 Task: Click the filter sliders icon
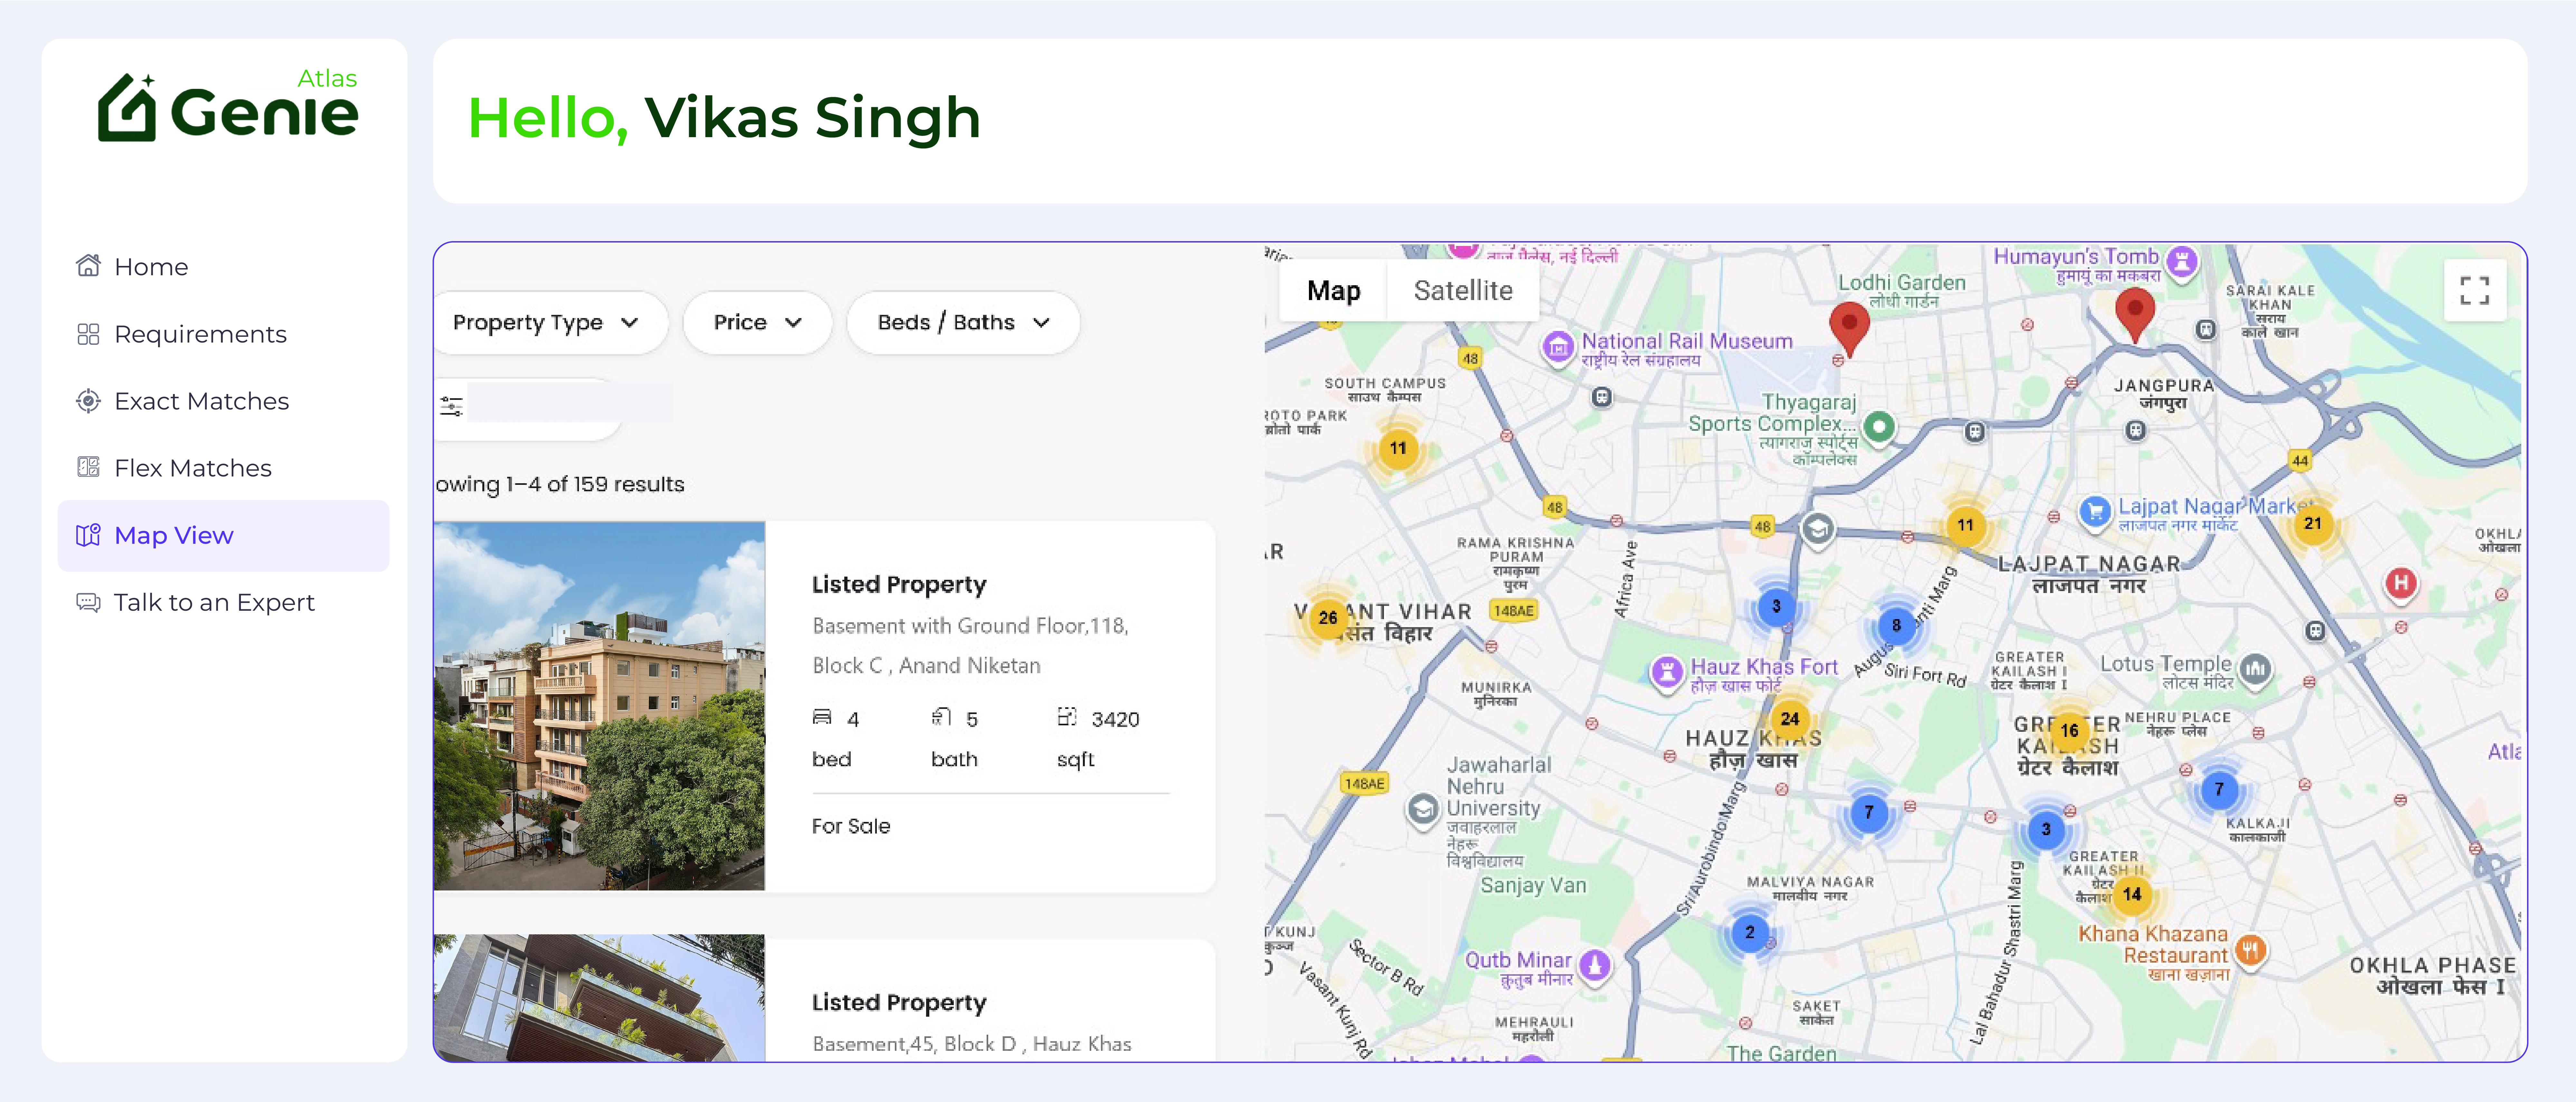452,406
